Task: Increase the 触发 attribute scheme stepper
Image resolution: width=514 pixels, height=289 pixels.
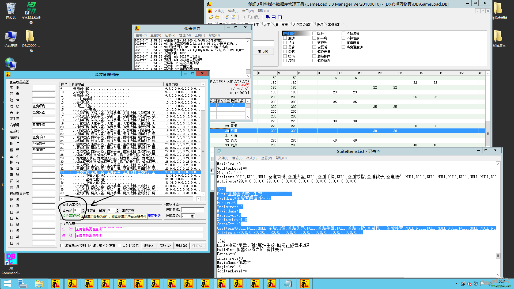Action: (118, 209)
